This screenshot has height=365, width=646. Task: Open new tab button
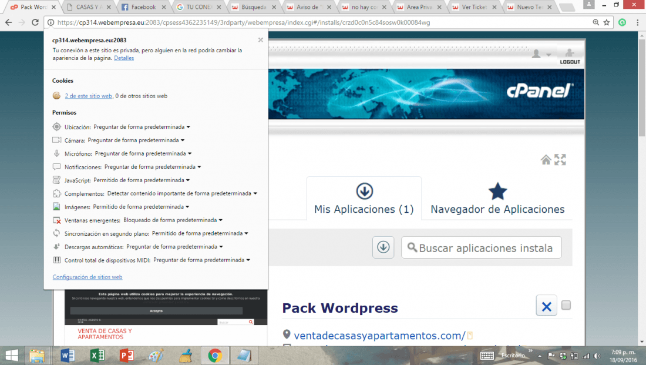point(567,7)
